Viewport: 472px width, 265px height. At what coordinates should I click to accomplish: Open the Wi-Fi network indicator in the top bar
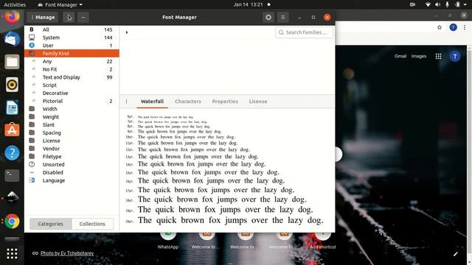tap(428, 5)
